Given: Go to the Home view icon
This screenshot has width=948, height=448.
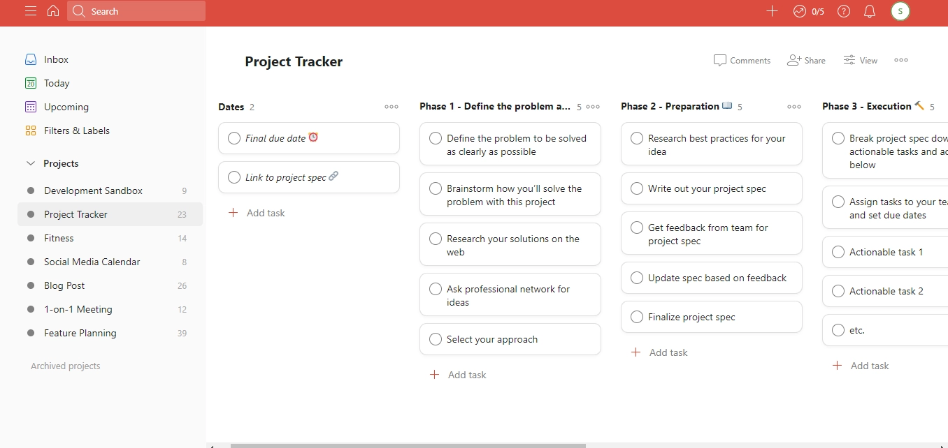Looking at the screenshot, I should (x=53, y=11).
